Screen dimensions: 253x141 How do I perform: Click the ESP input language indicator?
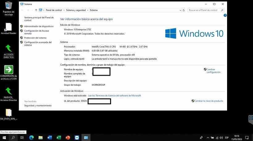(227, 138)
